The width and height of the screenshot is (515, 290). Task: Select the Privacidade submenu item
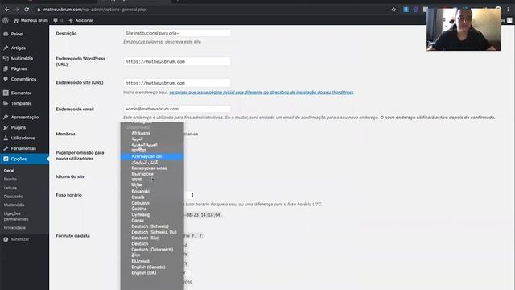tap(14, 227)
